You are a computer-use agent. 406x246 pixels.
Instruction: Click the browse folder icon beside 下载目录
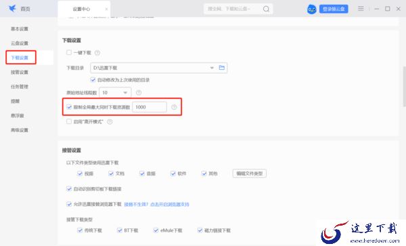point(222,68)
